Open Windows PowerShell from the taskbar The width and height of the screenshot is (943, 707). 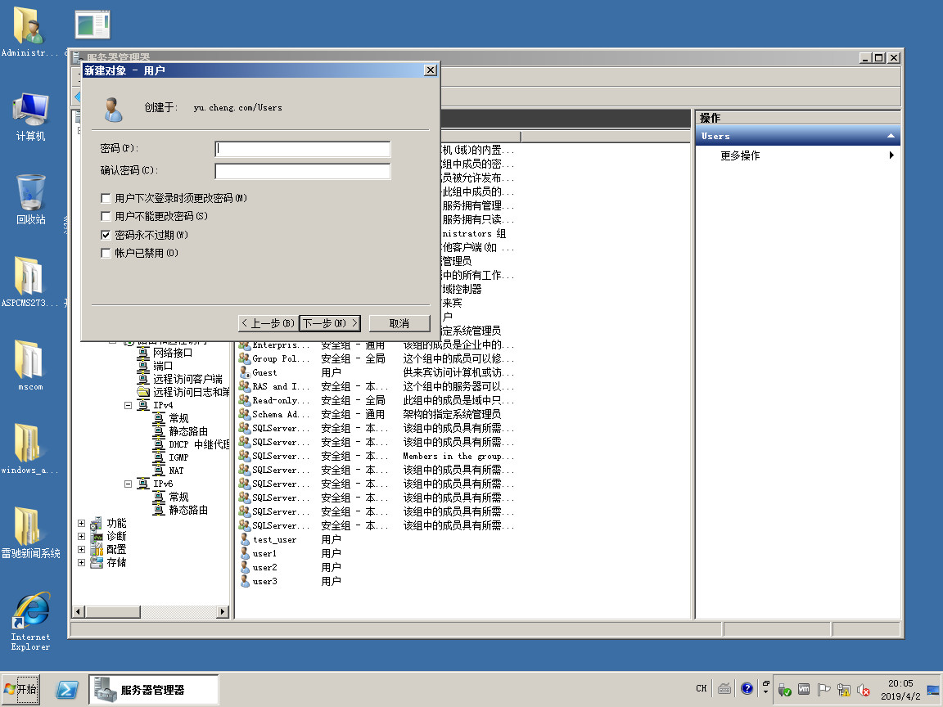click(x=67, y=689)
